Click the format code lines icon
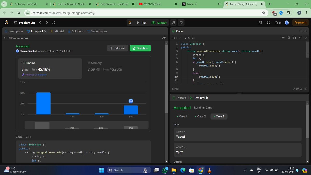The width and height of the screenshot is (311, 175). [283, 38]
